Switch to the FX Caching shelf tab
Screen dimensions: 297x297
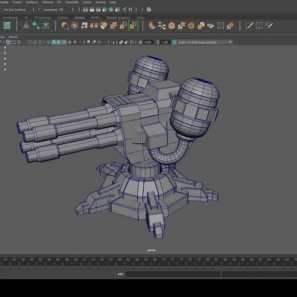pyautogui.click(x=42, y=18)
